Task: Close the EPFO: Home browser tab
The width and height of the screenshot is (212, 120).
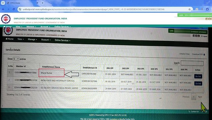Action: [37, 3]
